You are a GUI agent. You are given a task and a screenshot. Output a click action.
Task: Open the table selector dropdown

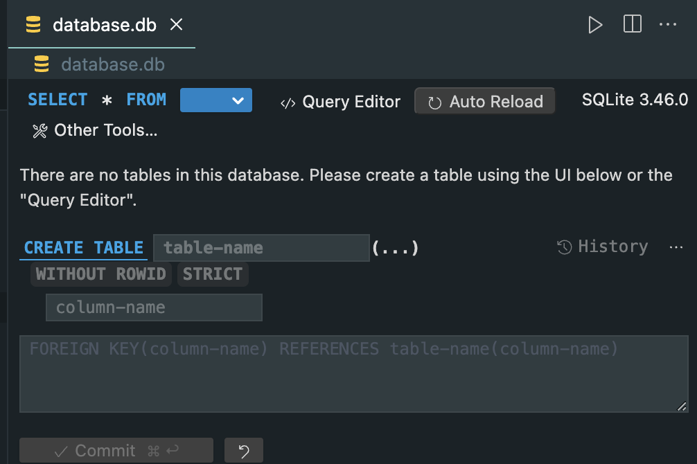(x=216, y=100)
